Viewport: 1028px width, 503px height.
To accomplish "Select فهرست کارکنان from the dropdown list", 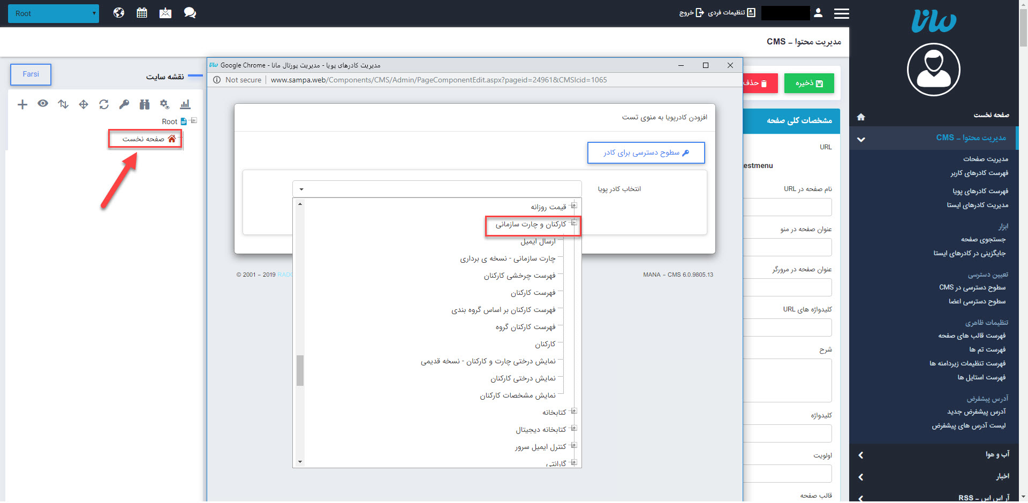I will (x=533, y=293).
